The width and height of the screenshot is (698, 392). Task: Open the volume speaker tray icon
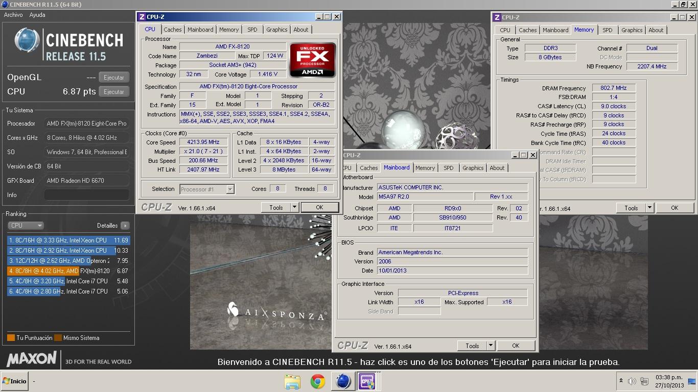(632, 381)
